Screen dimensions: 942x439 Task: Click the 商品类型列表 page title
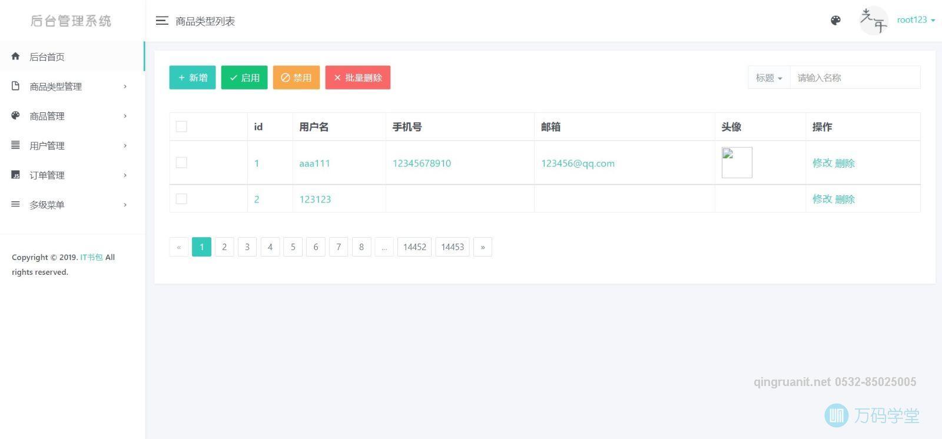point(205,21)
